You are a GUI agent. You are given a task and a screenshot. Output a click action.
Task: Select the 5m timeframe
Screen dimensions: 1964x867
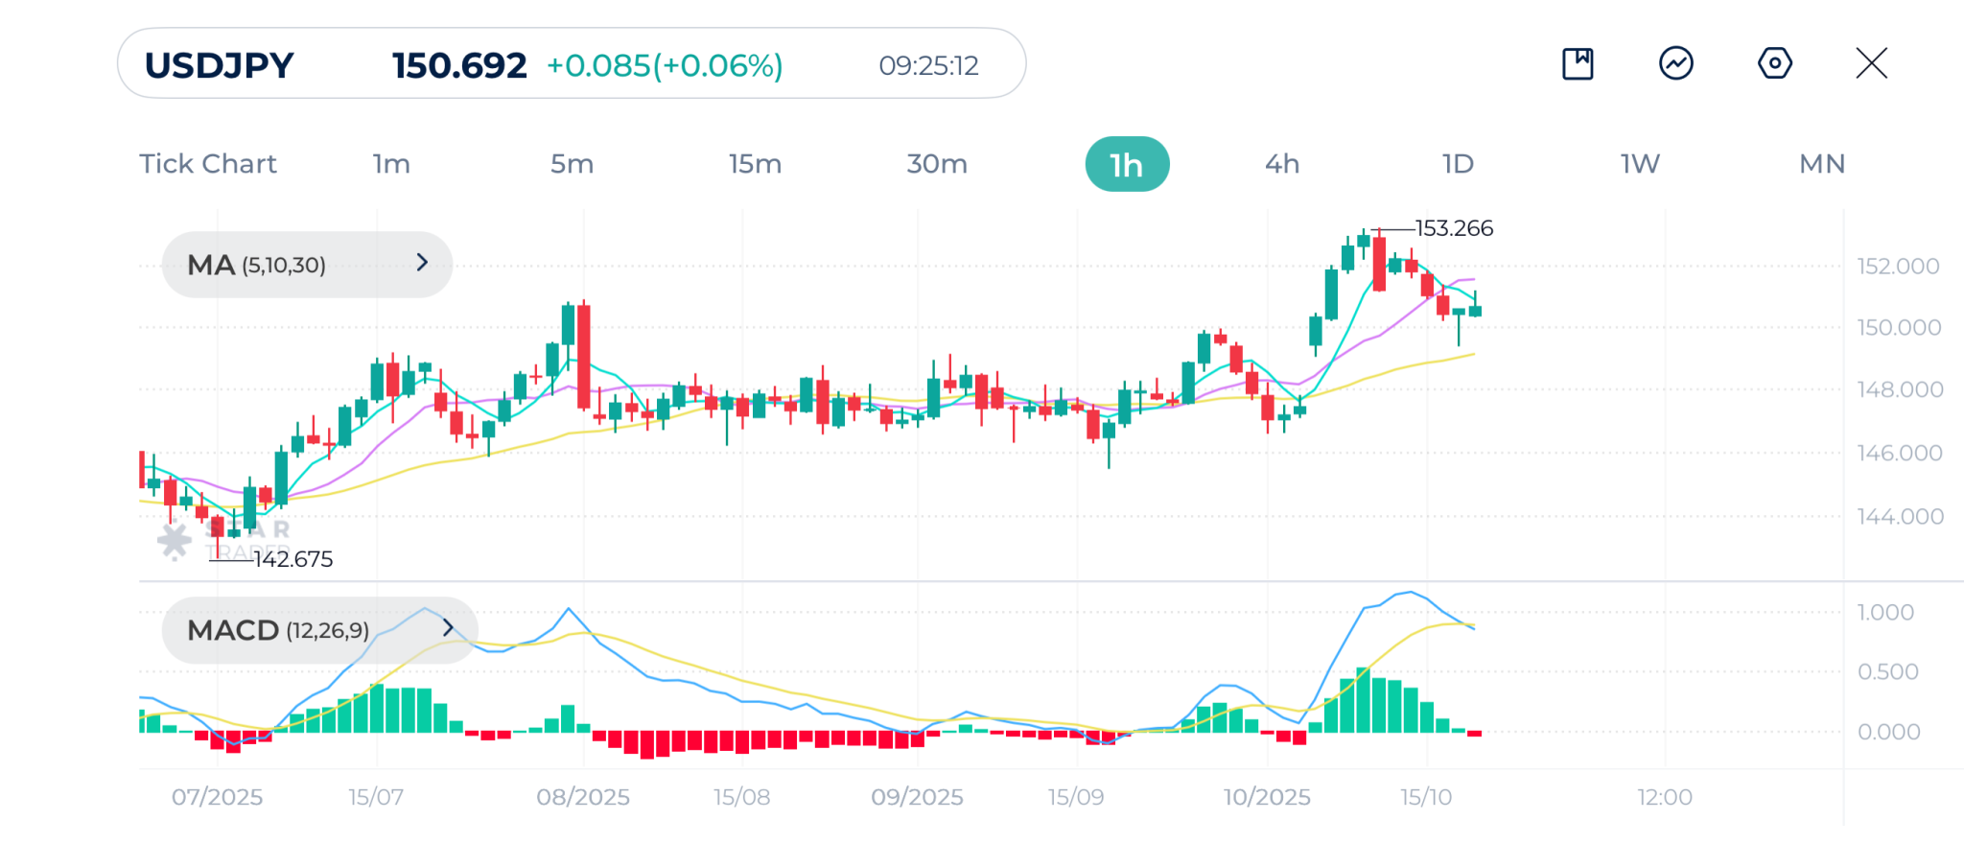tap(572, 164)
